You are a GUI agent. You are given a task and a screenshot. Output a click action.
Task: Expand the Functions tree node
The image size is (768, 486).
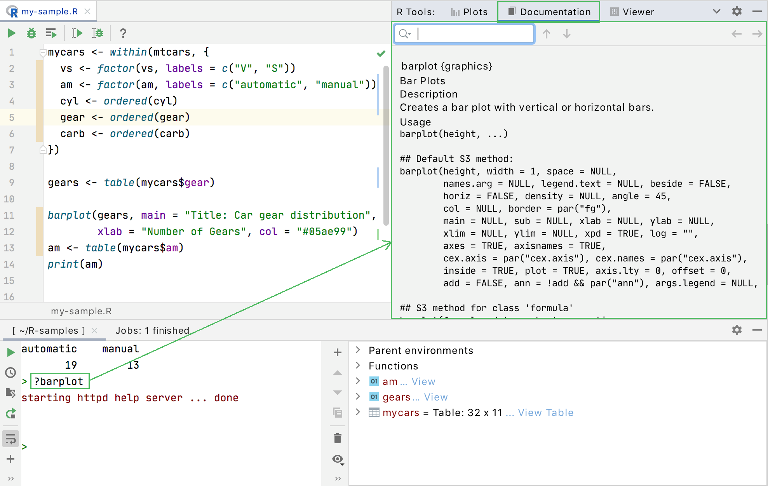pos(358,366)
